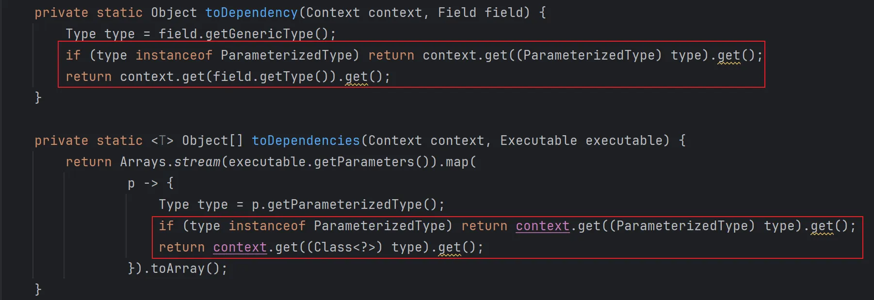The width and height of the screenshot is (874, 300).
Task: Click the lambda parameter p before the arrow
Action: [131, 183]
